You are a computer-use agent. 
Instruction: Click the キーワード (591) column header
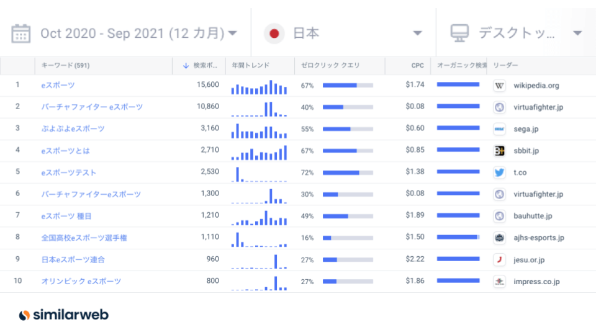tap(66, 65)
